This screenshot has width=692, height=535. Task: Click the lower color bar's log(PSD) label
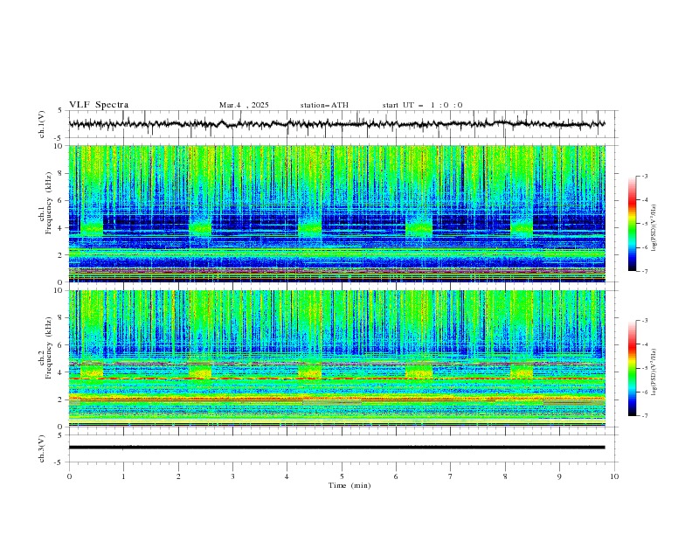654,372
